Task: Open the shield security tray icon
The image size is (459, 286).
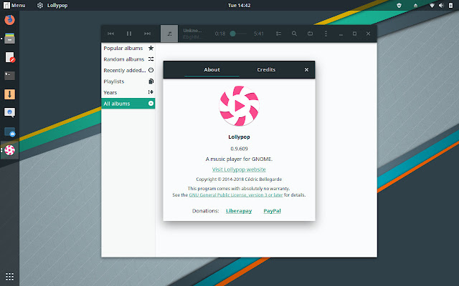Action: [x=399, y=5]
